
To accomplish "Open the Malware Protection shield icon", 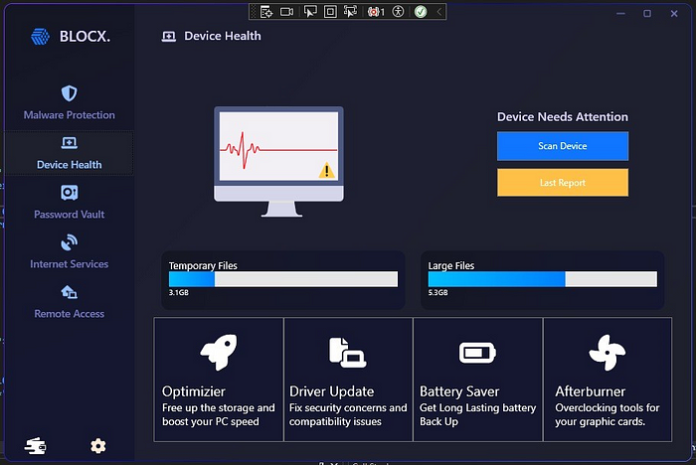I will point(69,93).
